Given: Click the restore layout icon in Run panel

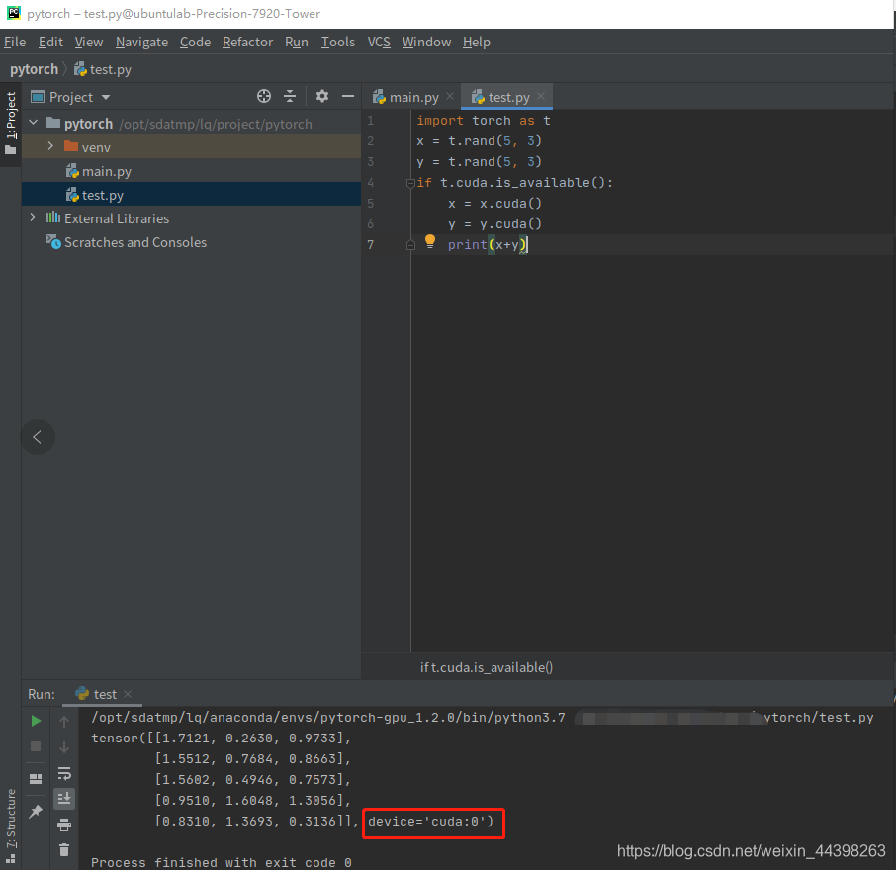Looking at the screenshot, I should (36, 779).
